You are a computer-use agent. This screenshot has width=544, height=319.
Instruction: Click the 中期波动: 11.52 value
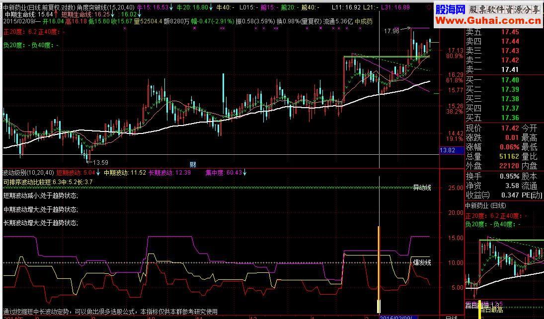125,173
